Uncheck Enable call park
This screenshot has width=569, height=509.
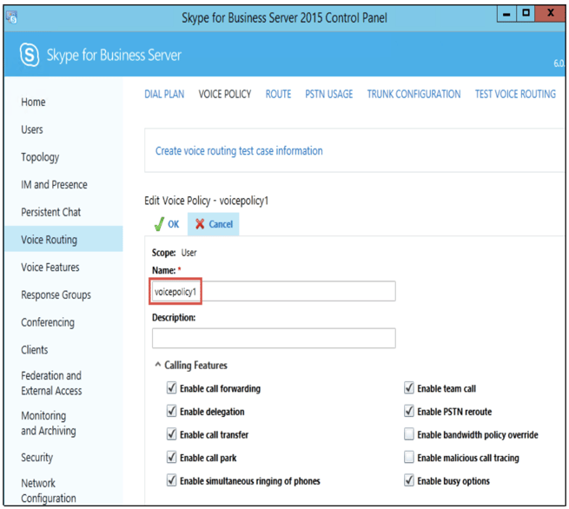click(171, 457)
